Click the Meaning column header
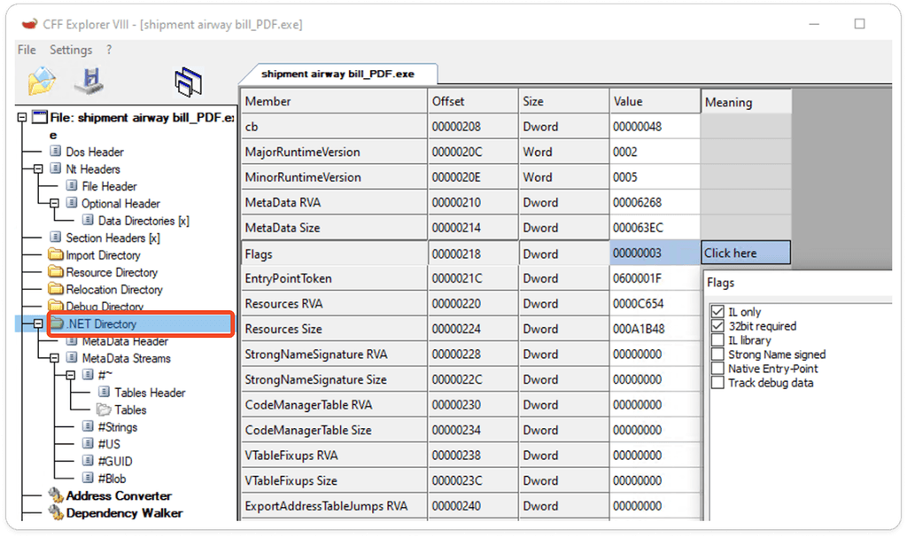 click(x=746, y=102)
